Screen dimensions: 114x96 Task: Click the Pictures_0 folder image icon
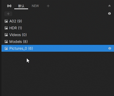[6, 48]
